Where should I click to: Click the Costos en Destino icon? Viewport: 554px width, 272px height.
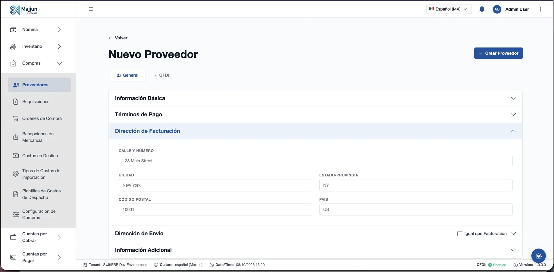click(16, 156)
